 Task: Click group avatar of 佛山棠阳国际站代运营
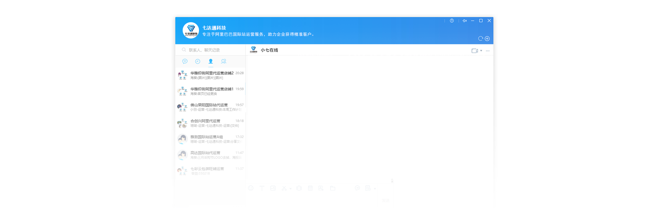point(182,107)
